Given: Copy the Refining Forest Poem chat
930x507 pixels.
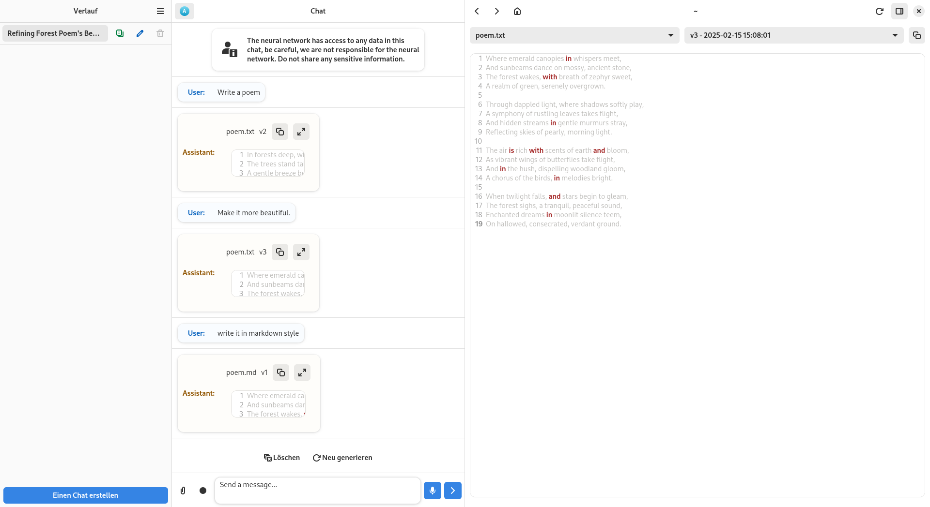Looking at the screenshot, I should (x=120, y=33).
